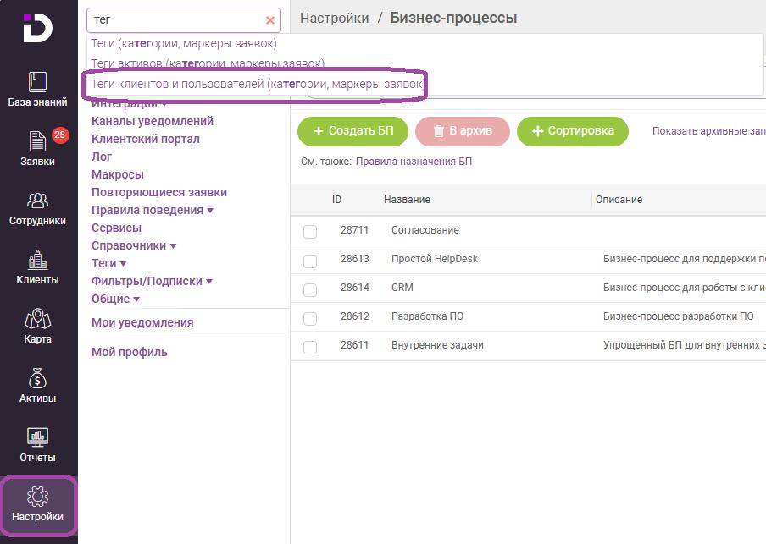Image resolution: width=766 pixels, height=544 pixels.
Task: Click the Настройки gear icon
Action: pos(38,504)
